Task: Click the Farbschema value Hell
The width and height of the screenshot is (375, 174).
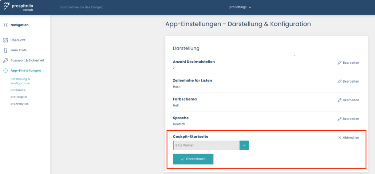Action: [176, 106]
